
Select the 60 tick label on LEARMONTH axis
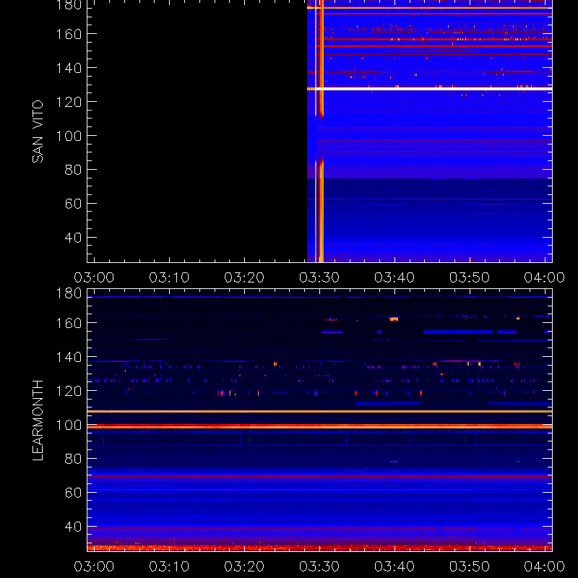click(x=73, y=493)
